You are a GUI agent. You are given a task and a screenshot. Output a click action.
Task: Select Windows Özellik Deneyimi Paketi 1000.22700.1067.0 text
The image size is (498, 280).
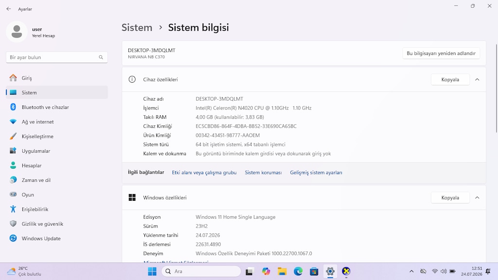[254, 253]
